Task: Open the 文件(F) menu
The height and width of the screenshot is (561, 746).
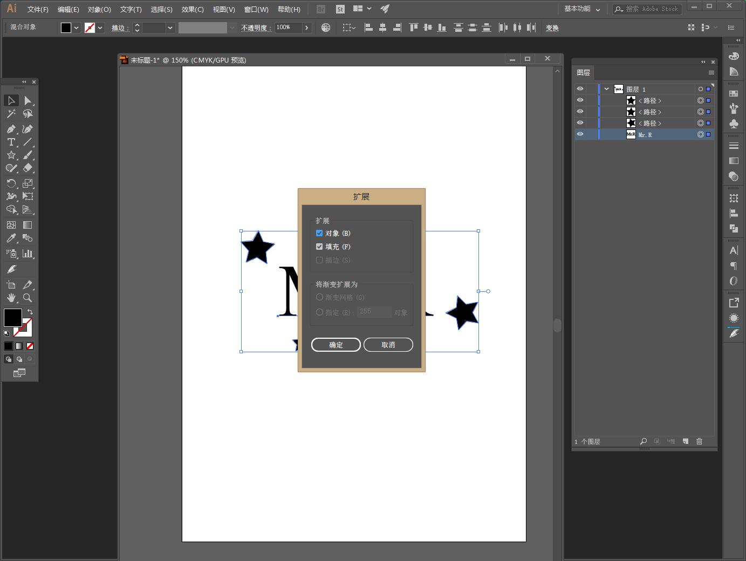Action: [38, 10]
